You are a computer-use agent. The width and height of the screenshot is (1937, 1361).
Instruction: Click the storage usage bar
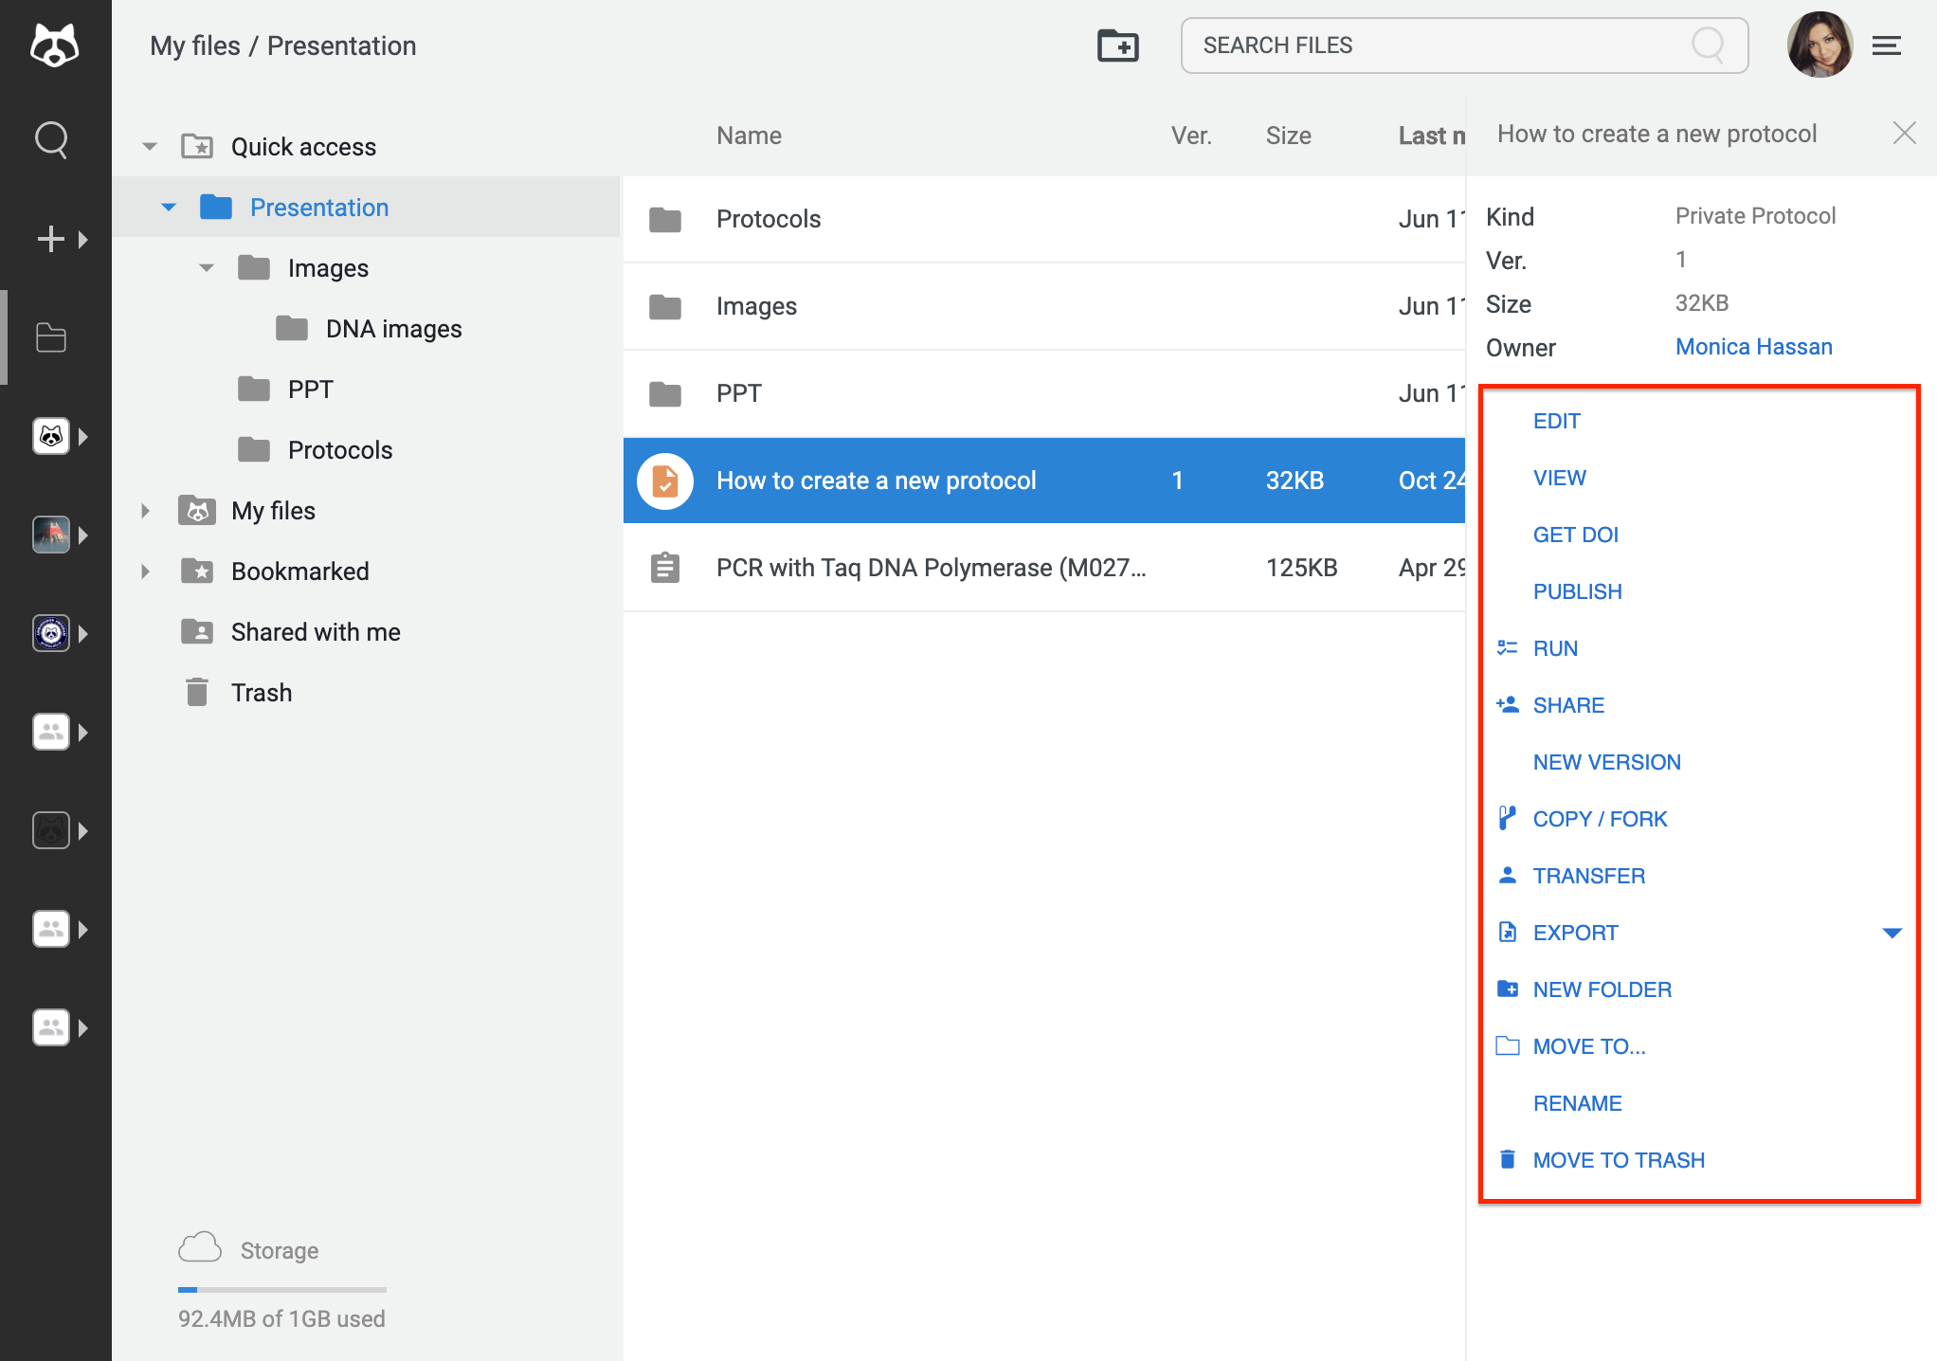pos(281,1289)
